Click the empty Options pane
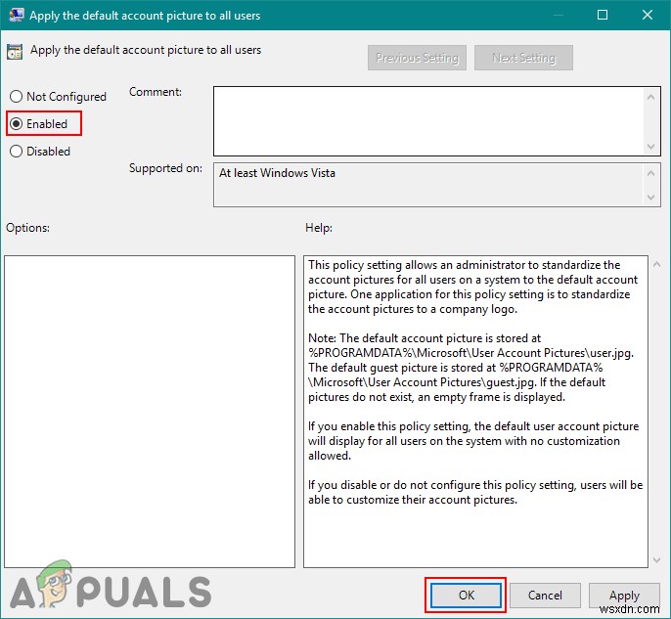This screenshot has width=671, height=619. pos(150,412)
